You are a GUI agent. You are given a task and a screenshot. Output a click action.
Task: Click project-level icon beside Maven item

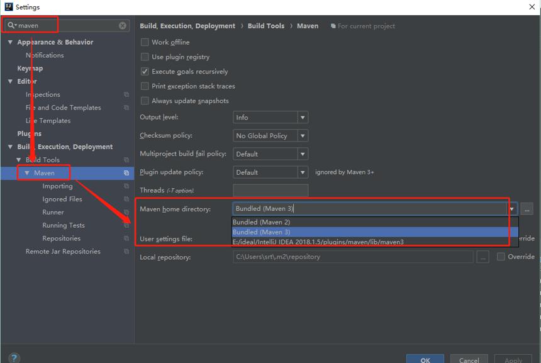click(x=126, y=173)
